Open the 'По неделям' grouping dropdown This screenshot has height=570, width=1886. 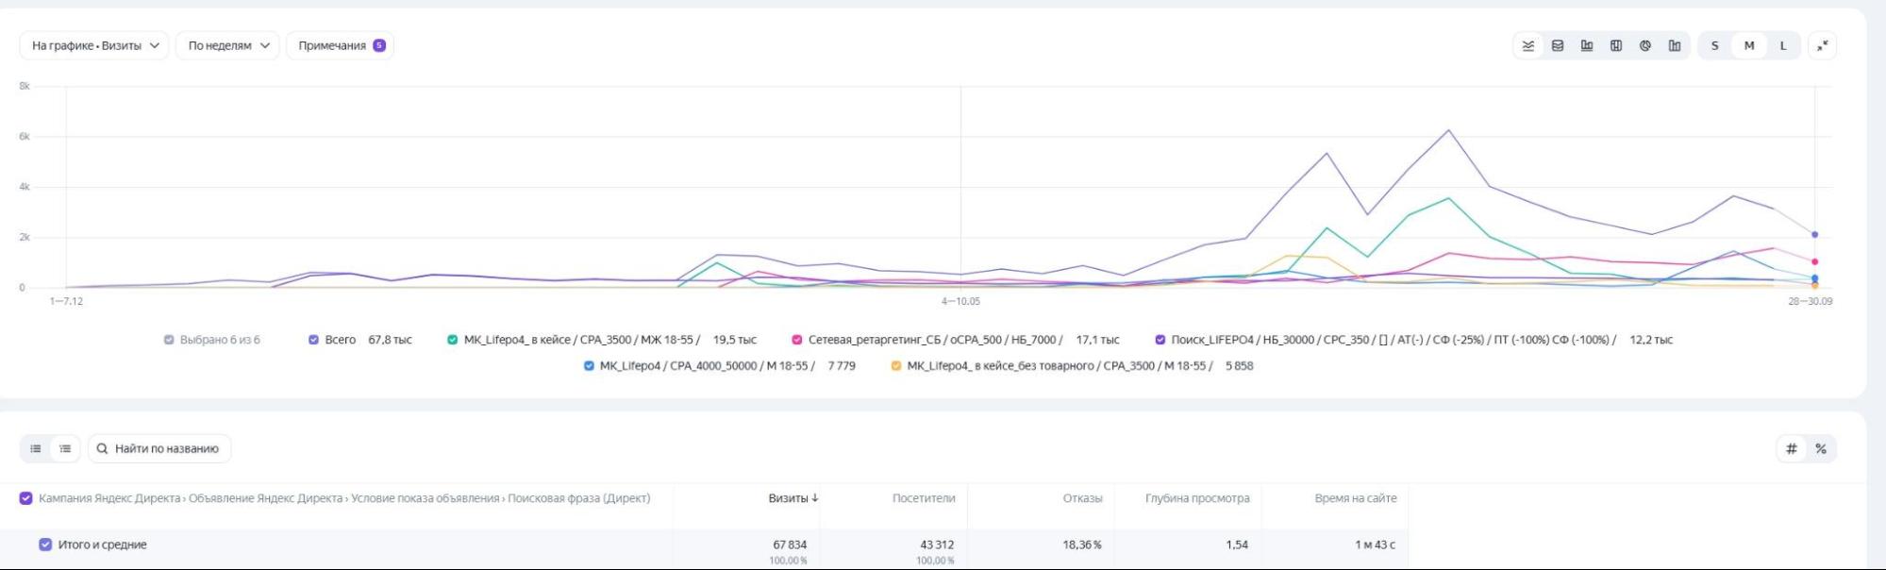tap(228, 45)
